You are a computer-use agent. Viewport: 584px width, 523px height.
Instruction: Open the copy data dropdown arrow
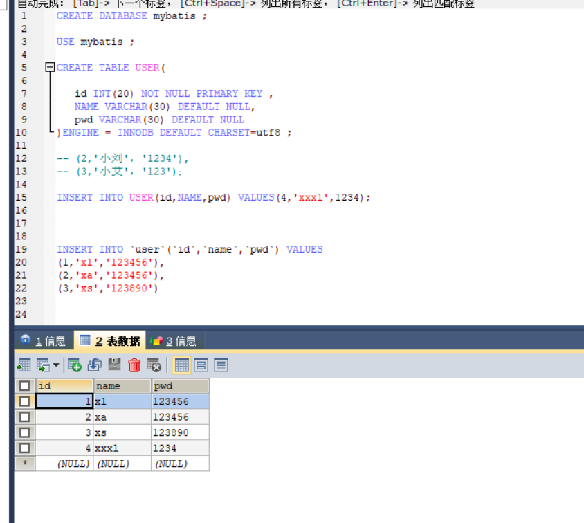click(x=56, y=365)
